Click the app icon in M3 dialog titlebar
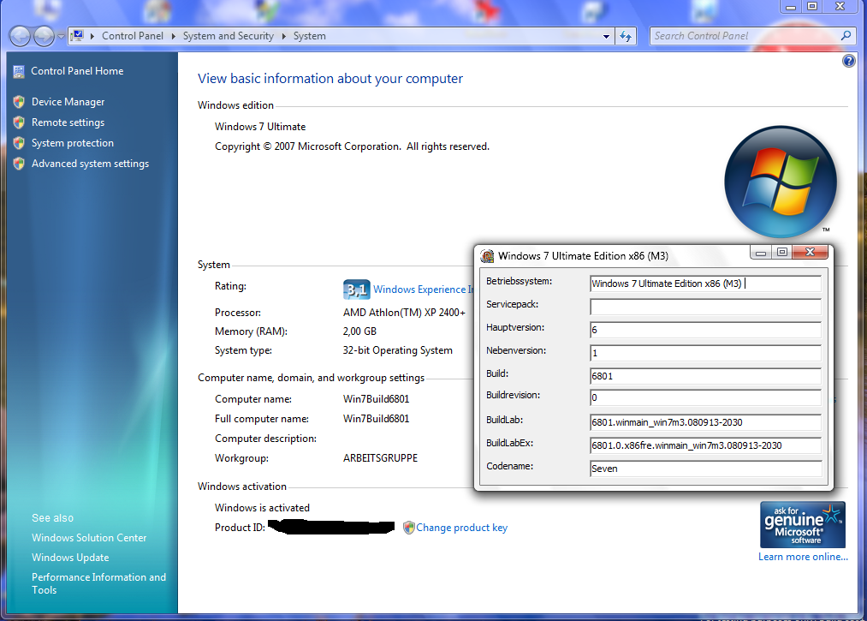 click(x=487, y=256)
